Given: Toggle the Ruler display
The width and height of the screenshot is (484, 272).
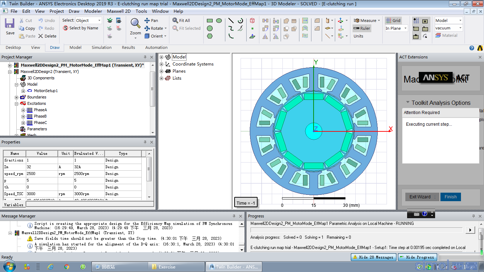Looking at the screenshot, I should pyautogui.click(x=362, y=28).
